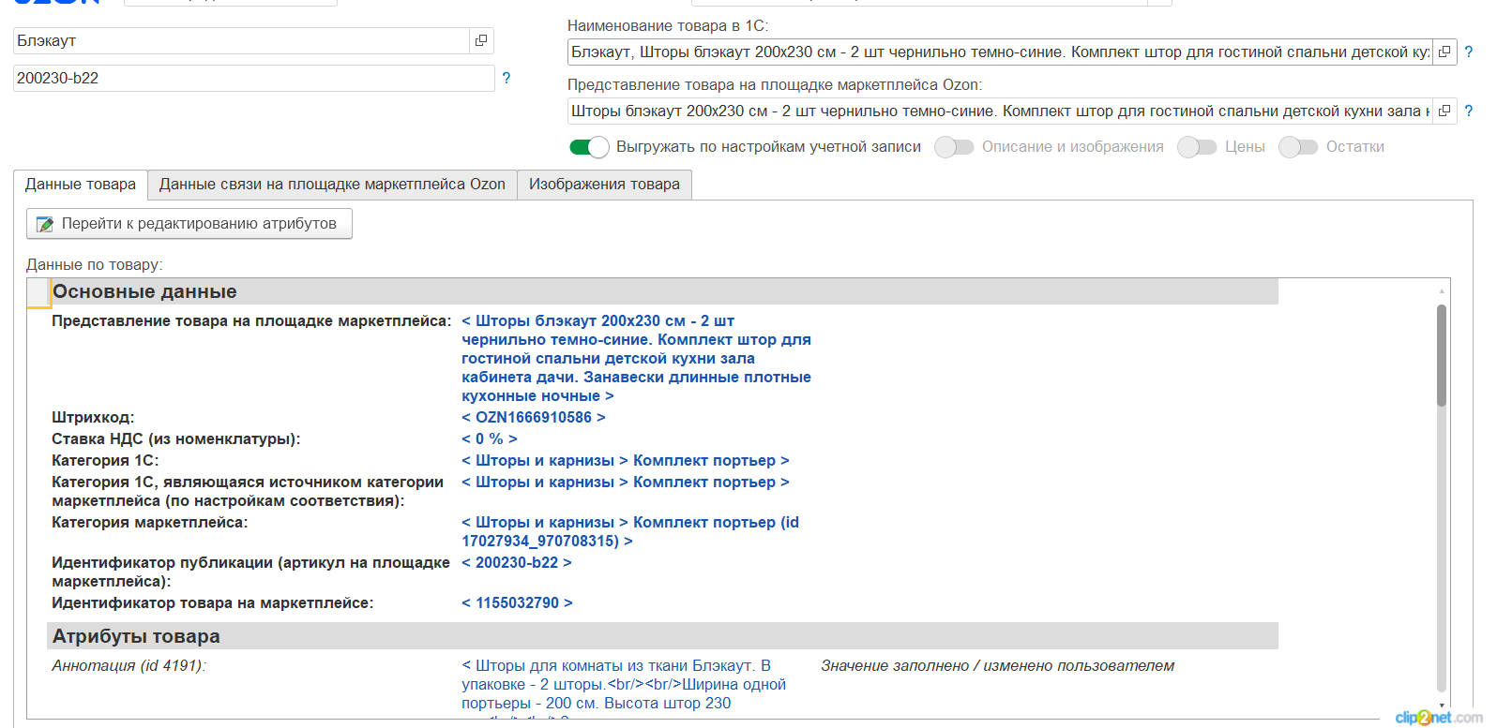Switch on the Остатки toggle
The width and height of the screenshot is (1497, 728).
click(1298, 147)
